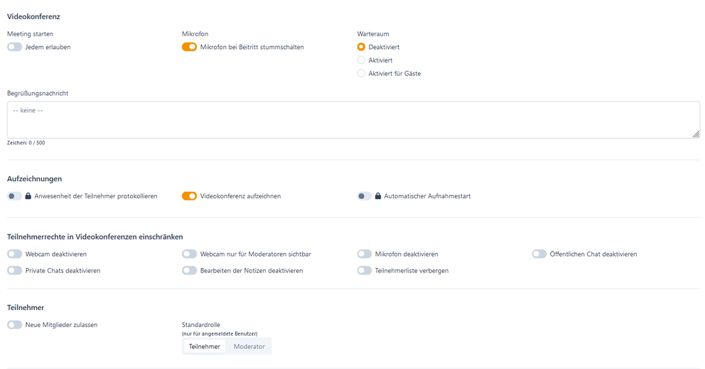Disable 'Mikrofon bei Beitritt stummschalten' toggle
The image size is (705, 369).
click(x=189, y=47)
